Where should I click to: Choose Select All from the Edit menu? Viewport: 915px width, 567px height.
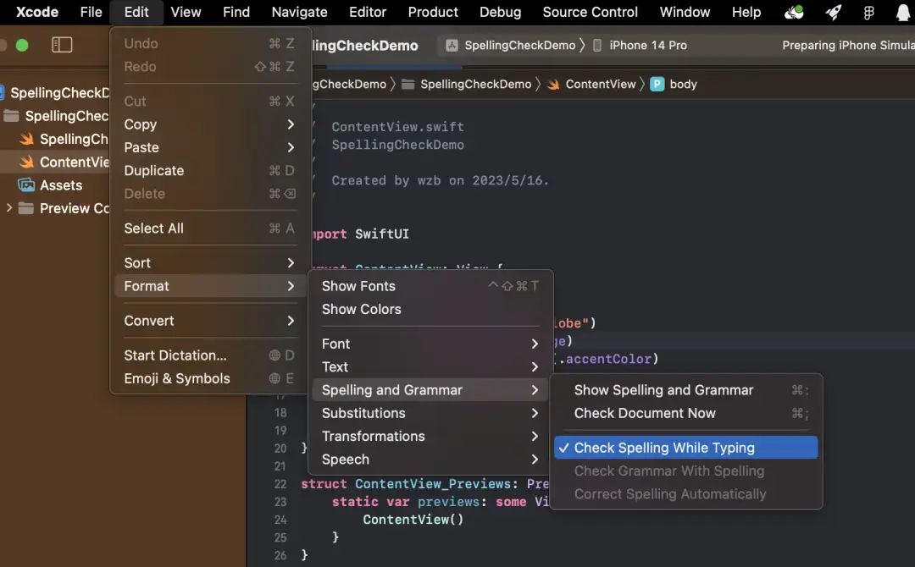153,228
